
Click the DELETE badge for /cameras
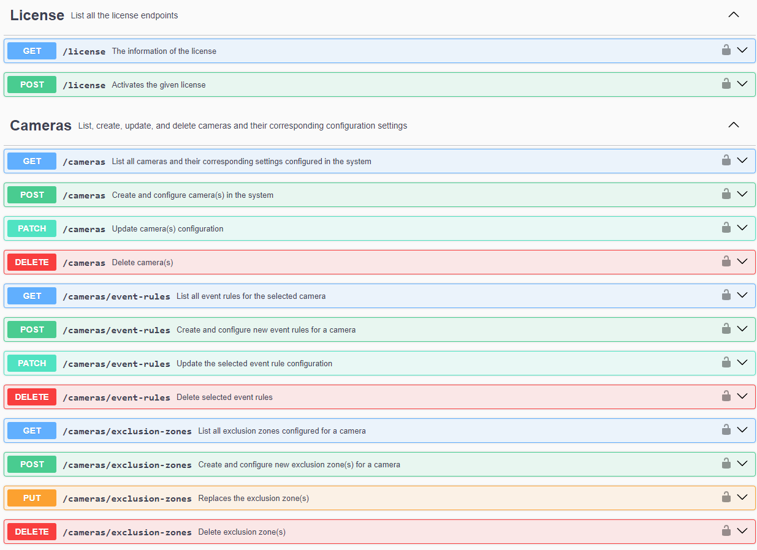pos(32,262)
